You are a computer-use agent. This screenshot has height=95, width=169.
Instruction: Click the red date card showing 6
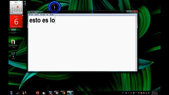click(16, 21)
